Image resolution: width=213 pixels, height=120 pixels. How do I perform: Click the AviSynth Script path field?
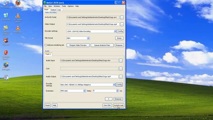[x=93, y=17]
